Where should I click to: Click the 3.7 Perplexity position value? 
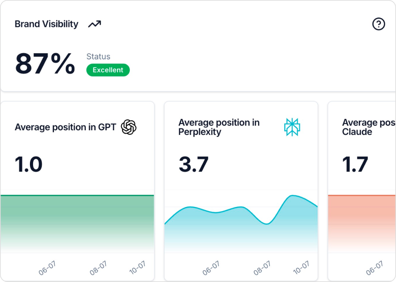click(x=193, y=164)
